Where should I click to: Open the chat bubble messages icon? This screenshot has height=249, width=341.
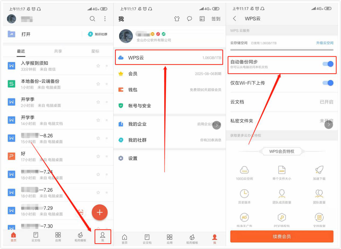(190, 19)
